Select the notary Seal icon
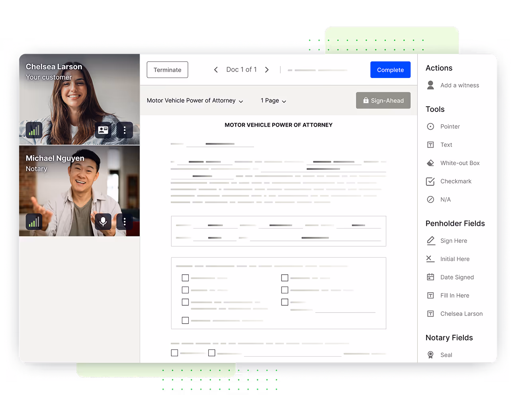The image size is (516, 416). (430, 355)
